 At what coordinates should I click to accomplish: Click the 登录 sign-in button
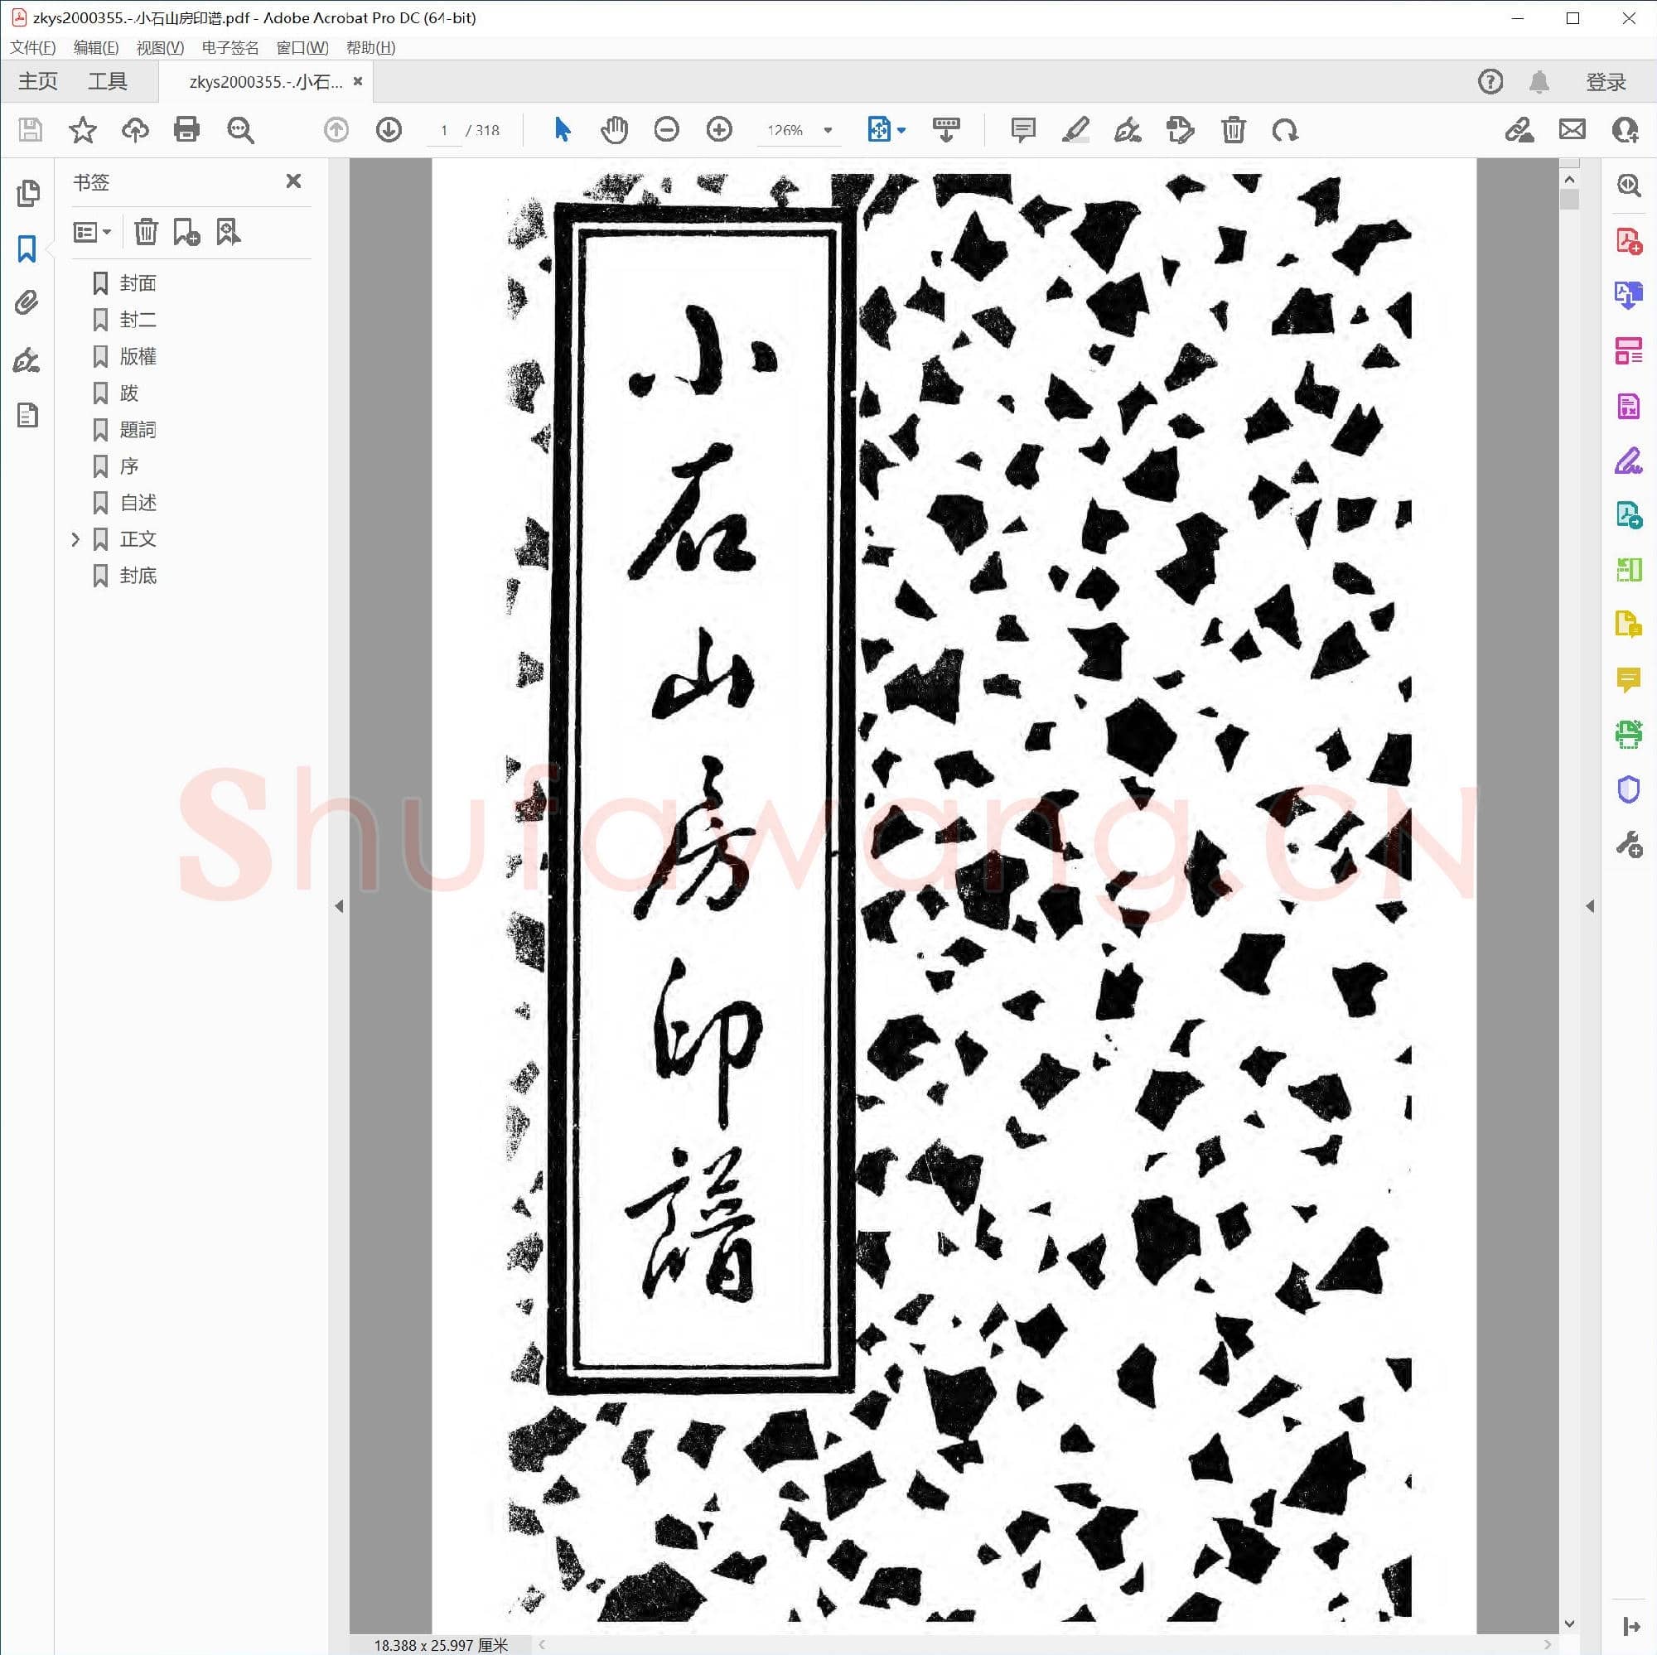(x=1606, y=80)
